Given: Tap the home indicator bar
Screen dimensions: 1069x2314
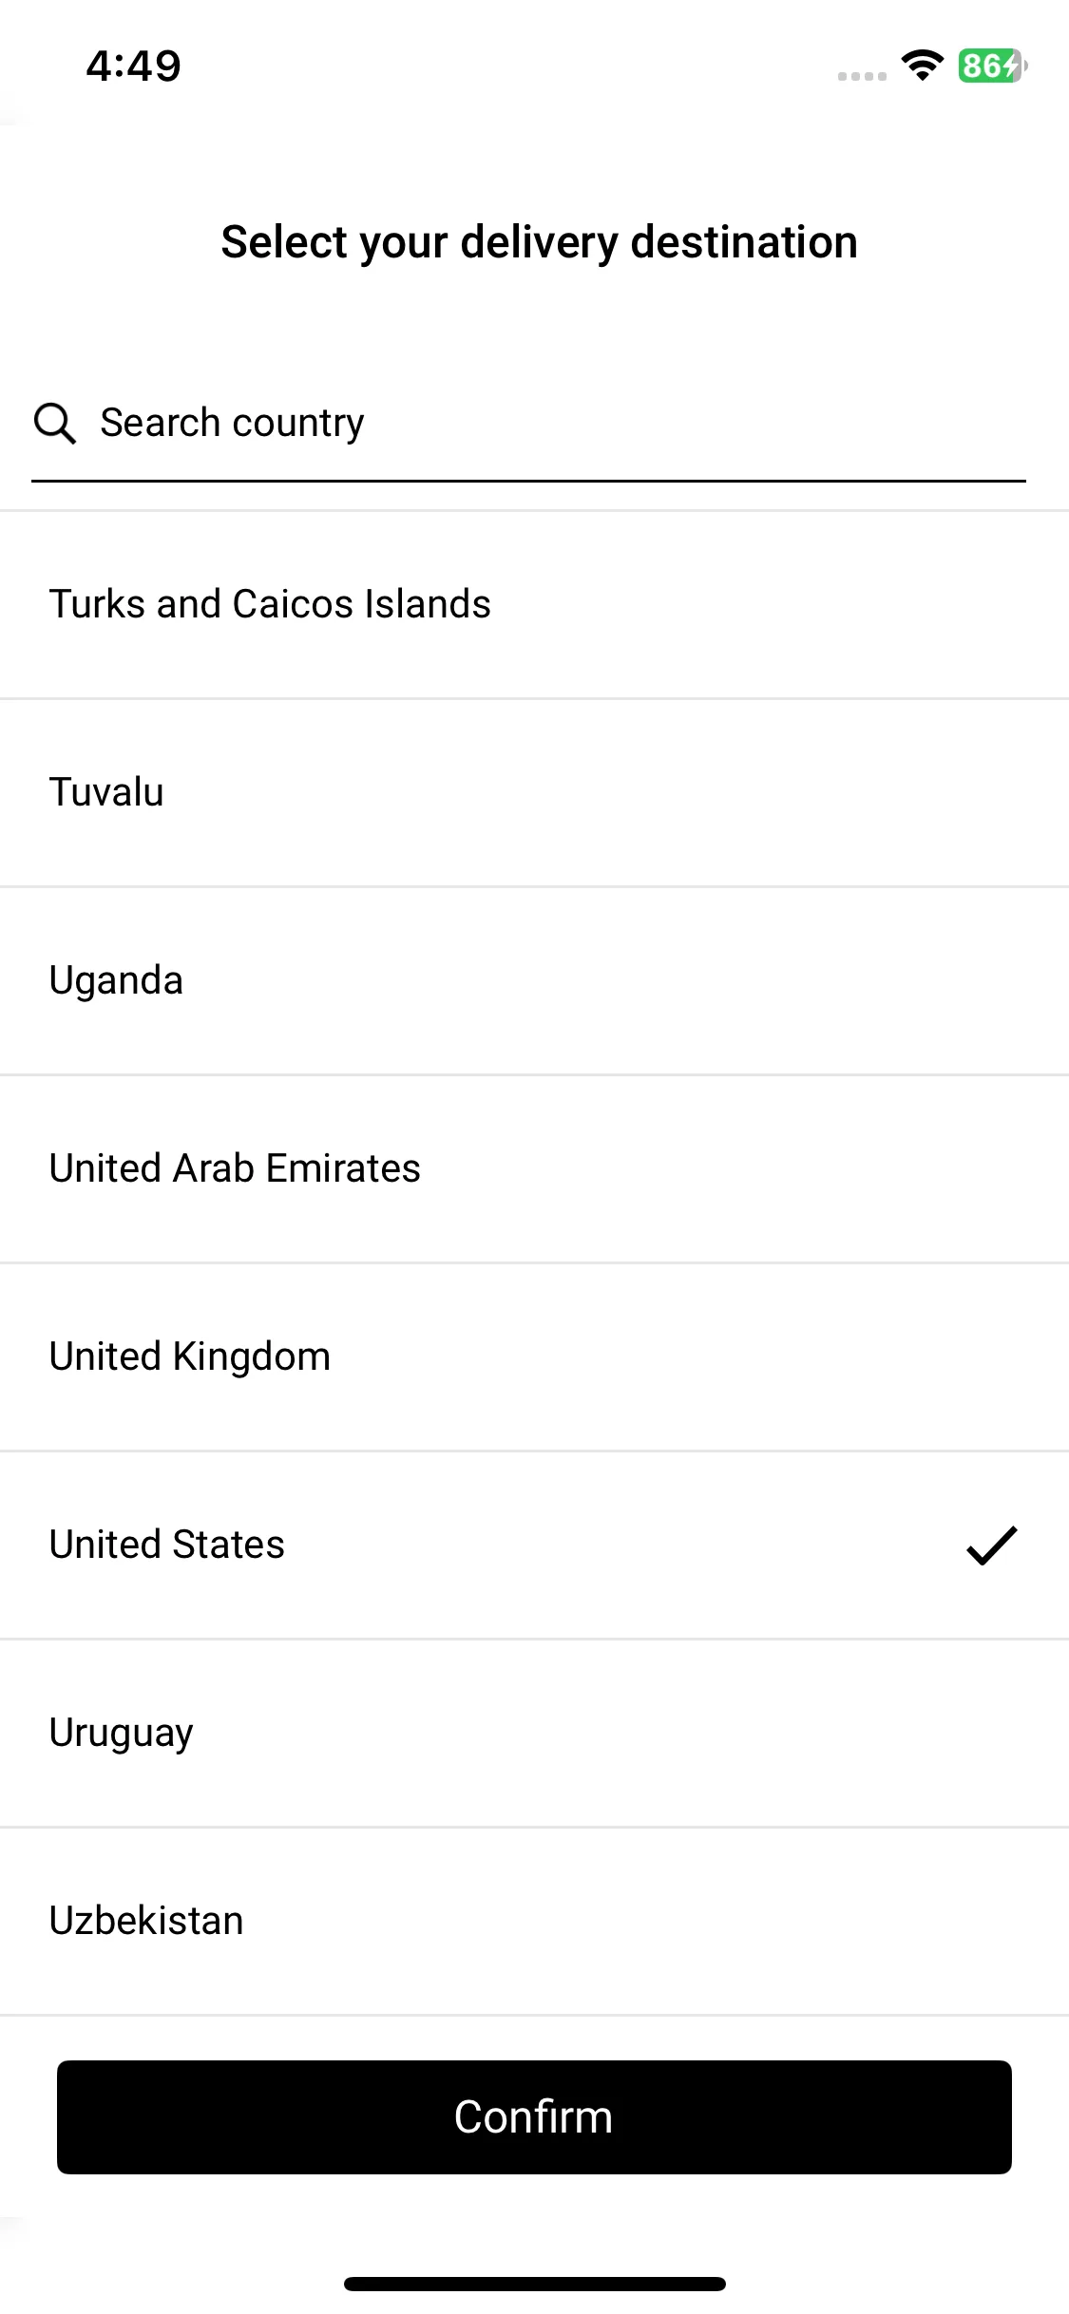Looking at the screenshot, I should (534, 2284).
